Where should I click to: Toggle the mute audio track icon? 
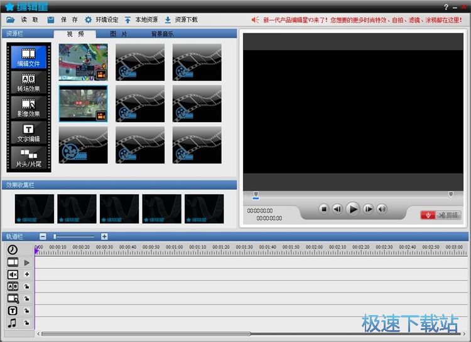pos(13,274)
